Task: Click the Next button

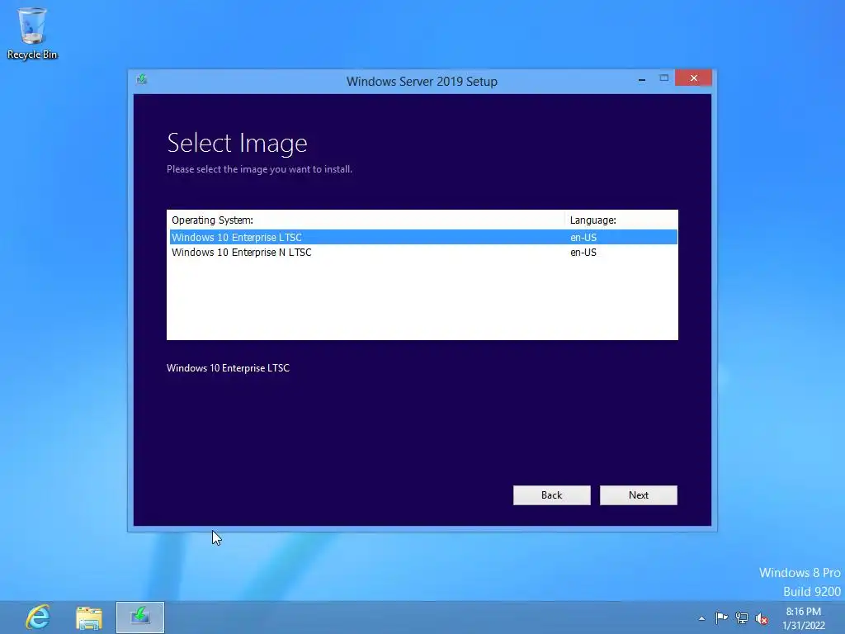Action: click(638, 495)
